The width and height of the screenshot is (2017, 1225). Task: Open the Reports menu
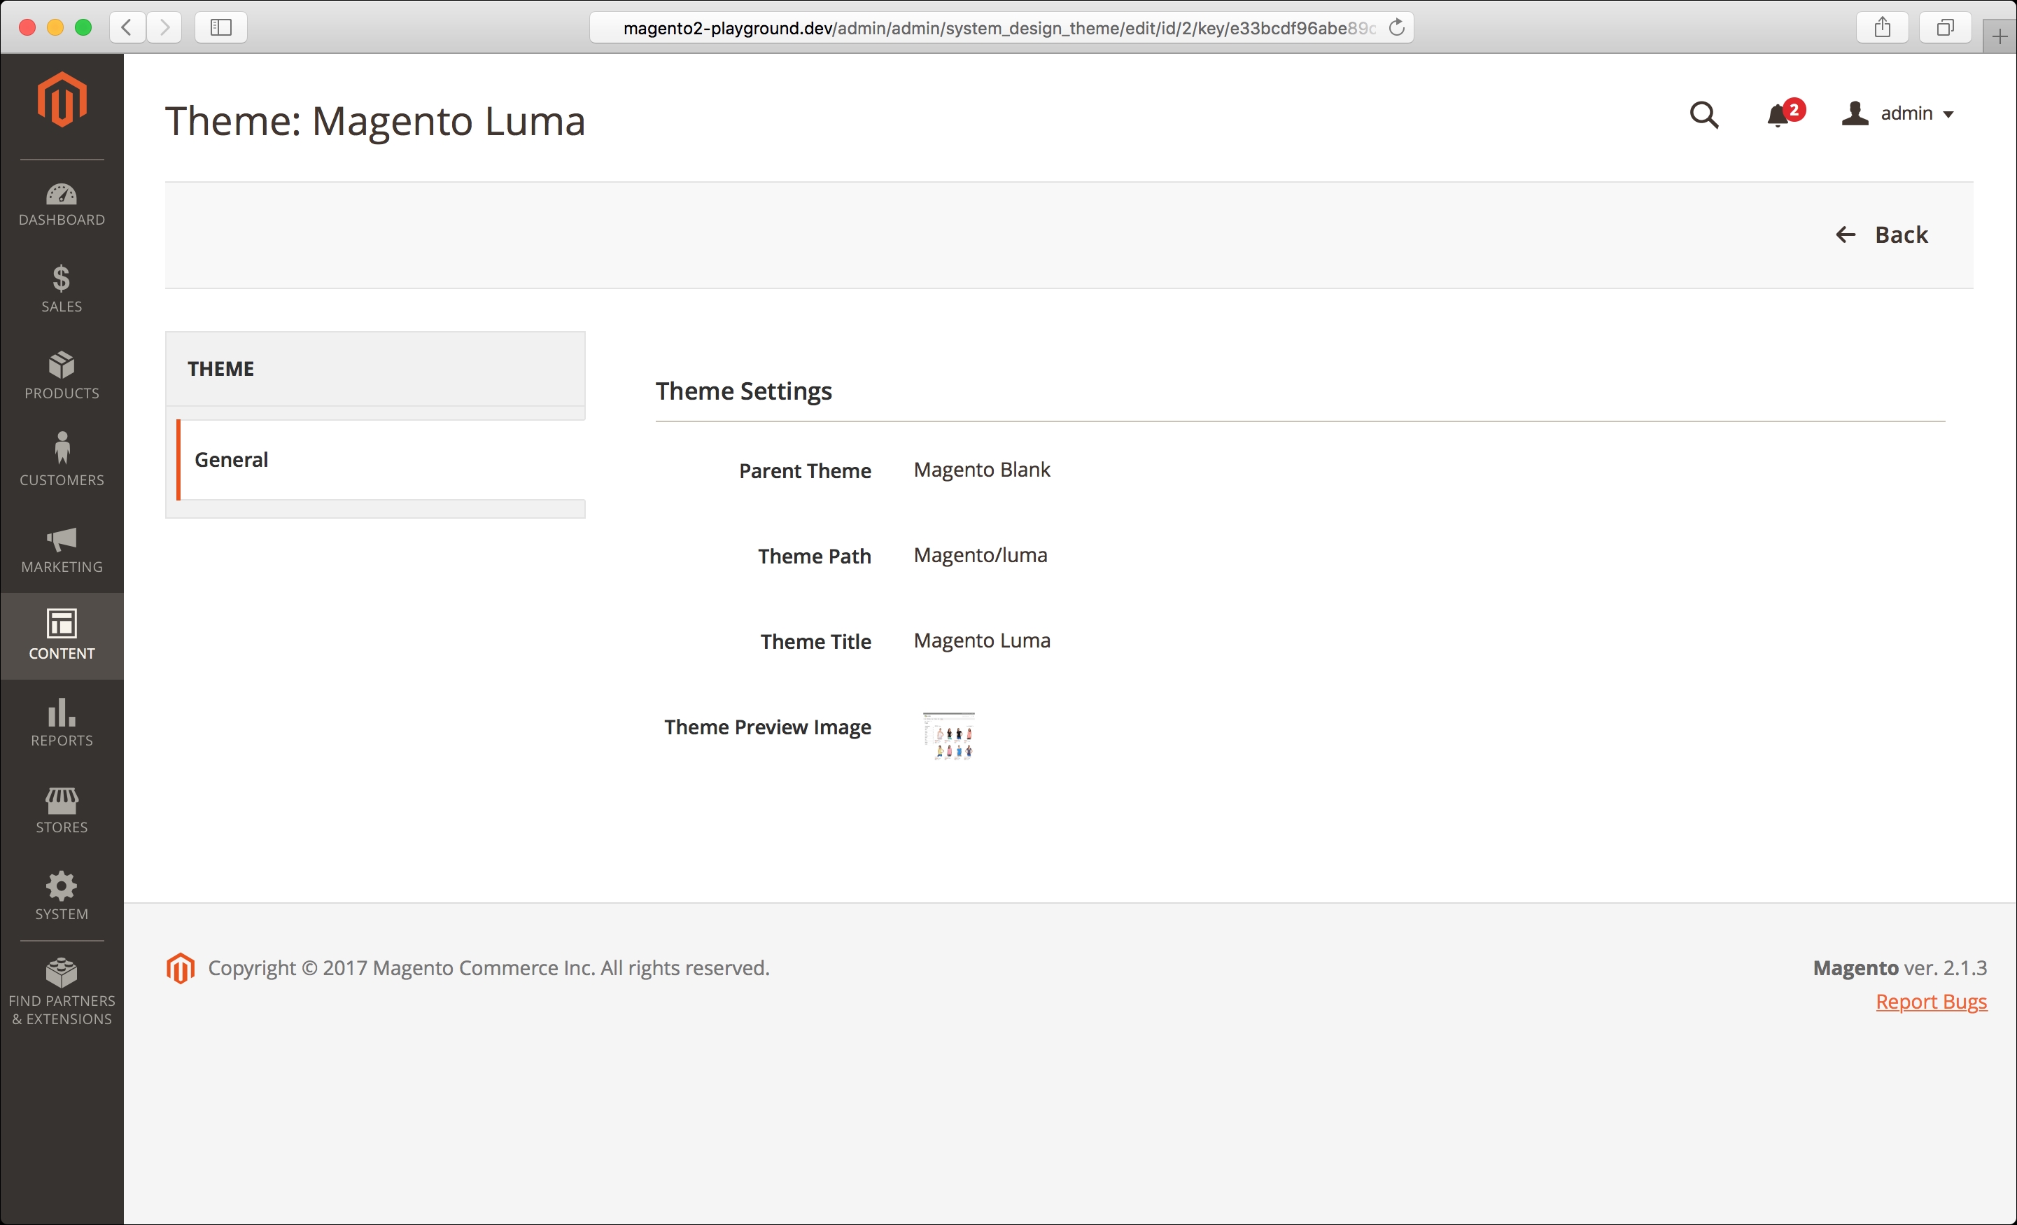pyautogui.click(x=62, y=724)
